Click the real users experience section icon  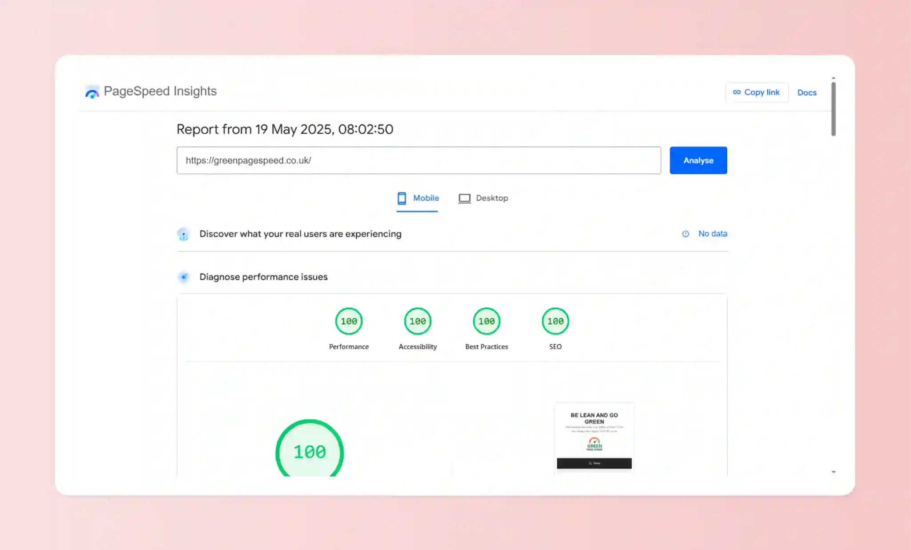pos(183,234)
